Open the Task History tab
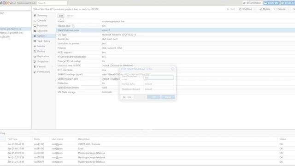295x166 pixels. click(x=44, y=41)
